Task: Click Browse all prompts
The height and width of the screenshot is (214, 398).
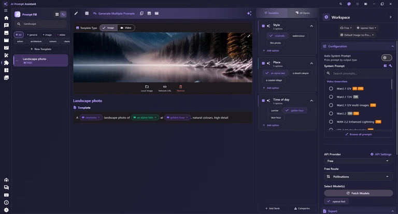Action: [x=359, y=134]
